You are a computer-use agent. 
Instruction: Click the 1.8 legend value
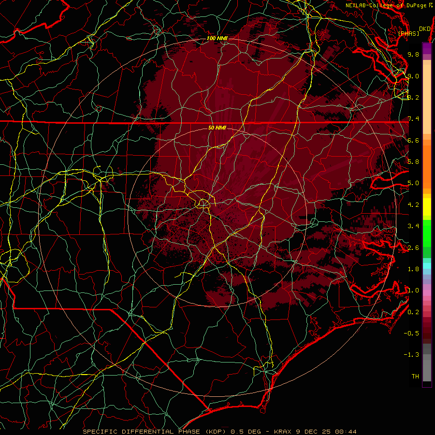413,269
